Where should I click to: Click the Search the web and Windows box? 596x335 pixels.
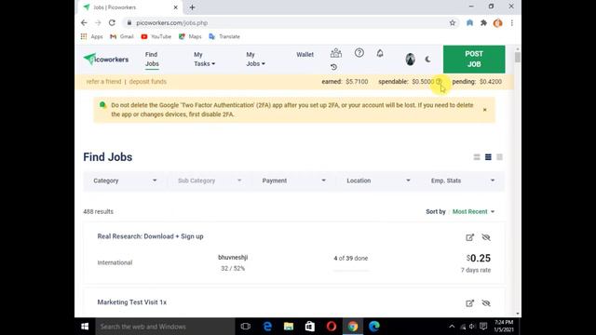click(x=165, y=327)
